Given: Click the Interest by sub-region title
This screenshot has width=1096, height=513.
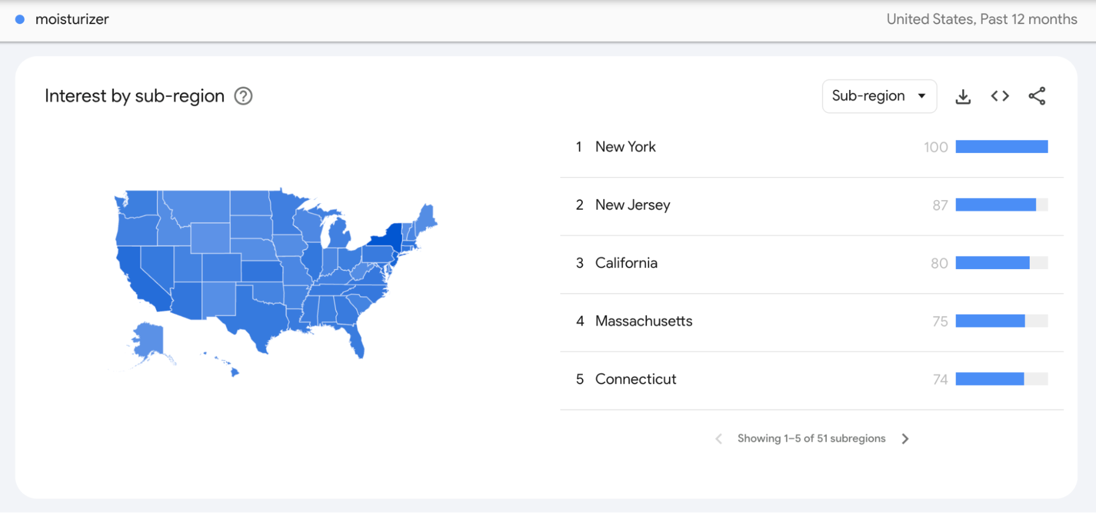Looking at the screenshot, I should click(x=134, y=95).
